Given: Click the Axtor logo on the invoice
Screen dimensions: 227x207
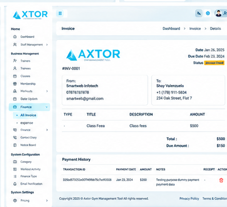Looking at the screenshot, I should 93,55.
